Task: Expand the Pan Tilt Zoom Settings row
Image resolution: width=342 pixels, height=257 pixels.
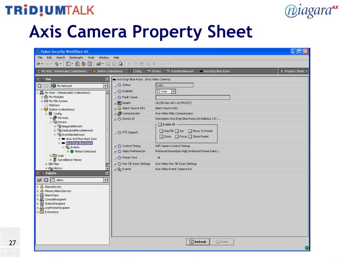Action: click(115, 164)
